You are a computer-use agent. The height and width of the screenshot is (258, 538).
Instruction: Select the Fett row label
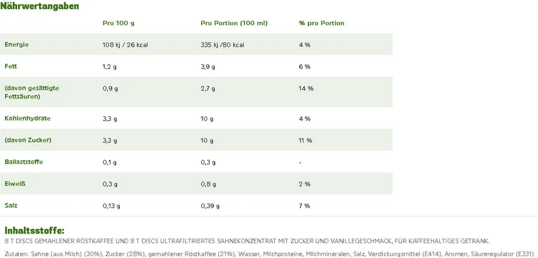(x=11, y=67)
